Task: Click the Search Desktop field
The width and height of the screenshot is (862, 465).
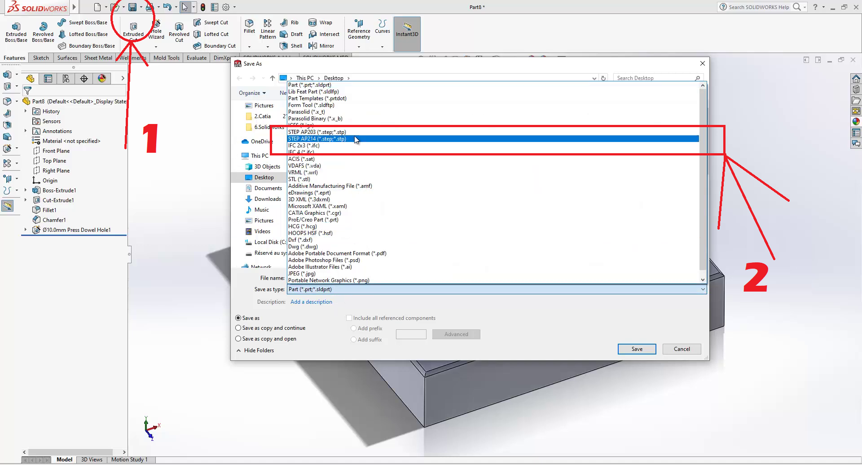Action: pyautogui.click(x=655, y=78)
